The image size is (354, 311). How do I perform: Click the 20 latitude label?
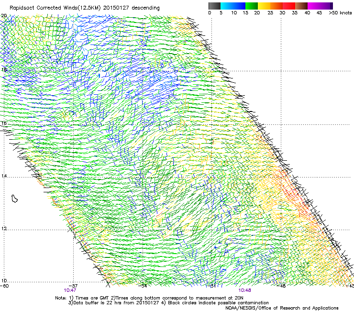pos(4,16)
